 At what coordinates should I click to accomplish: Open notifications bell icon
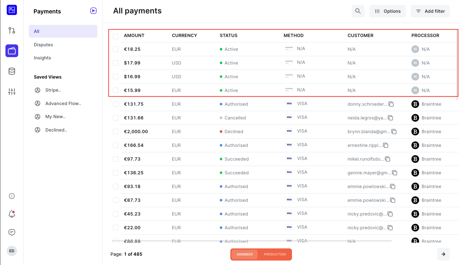(12, 214)
